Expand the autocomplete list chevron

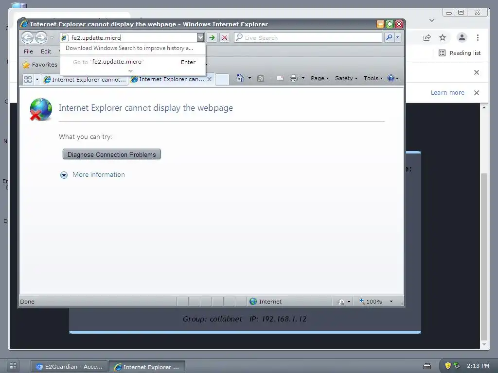pyautogui.click(x=130, y=71)
